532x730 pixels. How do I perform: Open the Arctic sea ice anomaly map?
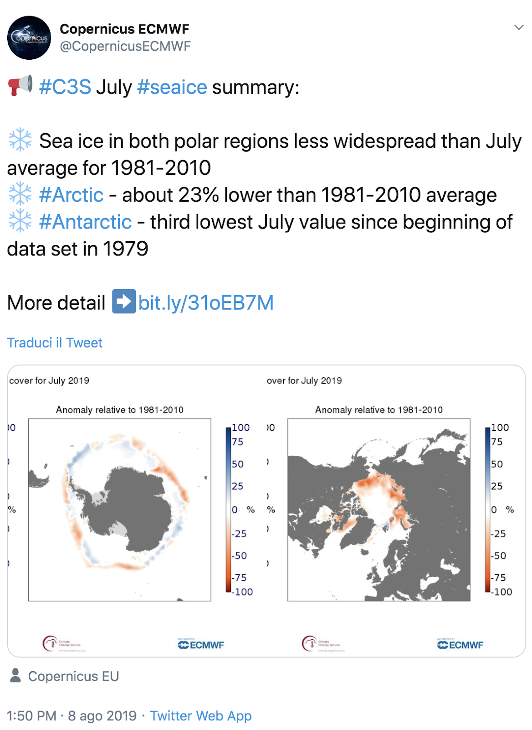(x=379, y=510)
